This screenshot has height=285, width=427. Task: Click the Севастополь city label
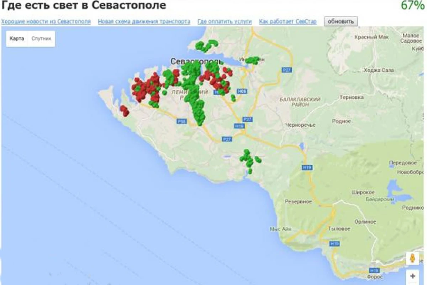[196, 61]
